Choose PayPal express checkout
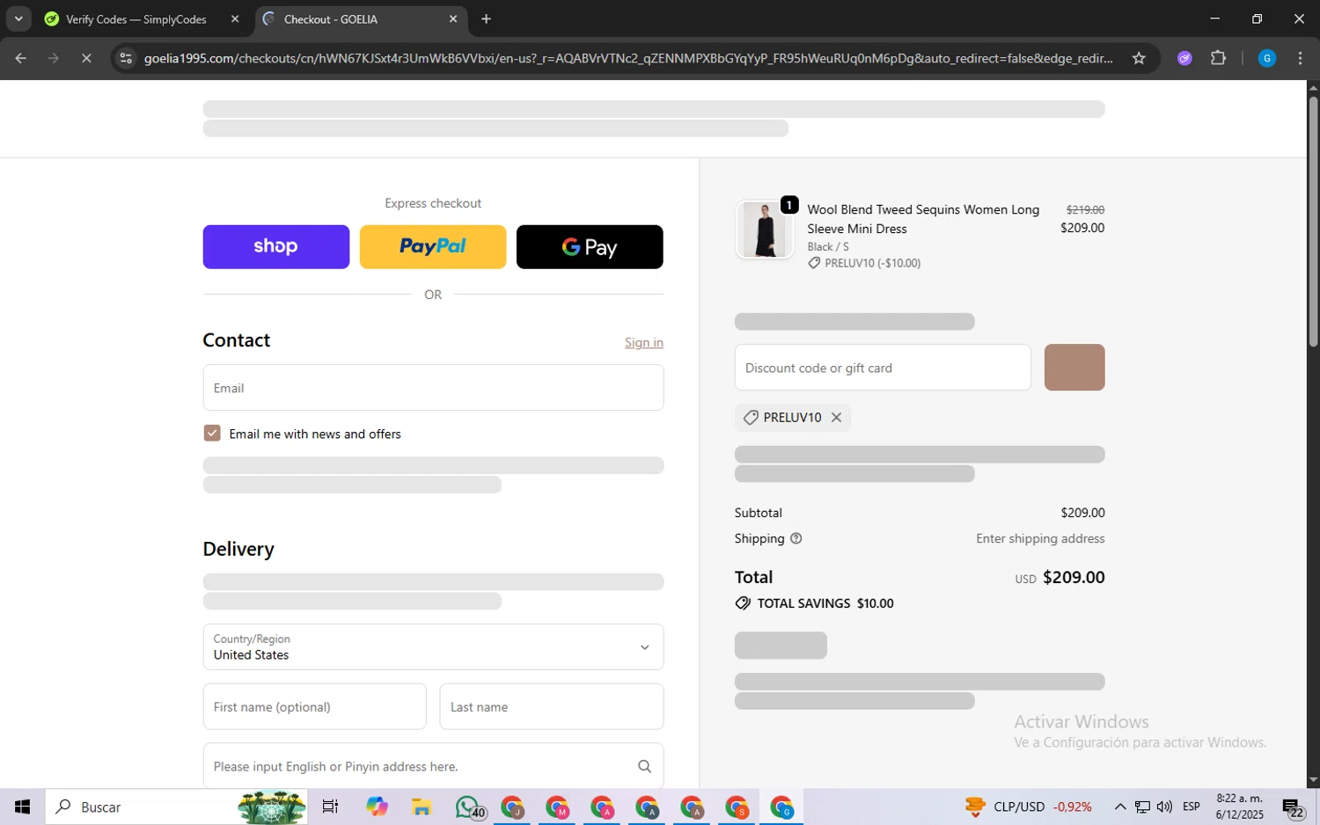Image resolution: width=1320 pixels, height=825 pixels. [x=433, y=246]
